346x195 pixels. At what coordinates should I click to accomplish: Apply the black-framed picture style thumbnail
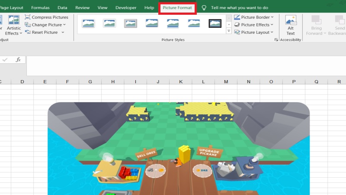pyautogui.click(x=215, y=23)
